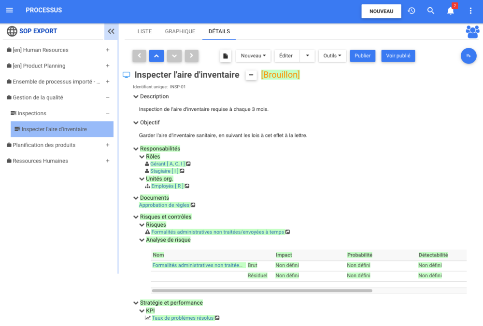The height and width of the screenshot is (326, 483).
Task: Select the Inspections tree item
Action: pyautogui.click(x=32, y=113)
